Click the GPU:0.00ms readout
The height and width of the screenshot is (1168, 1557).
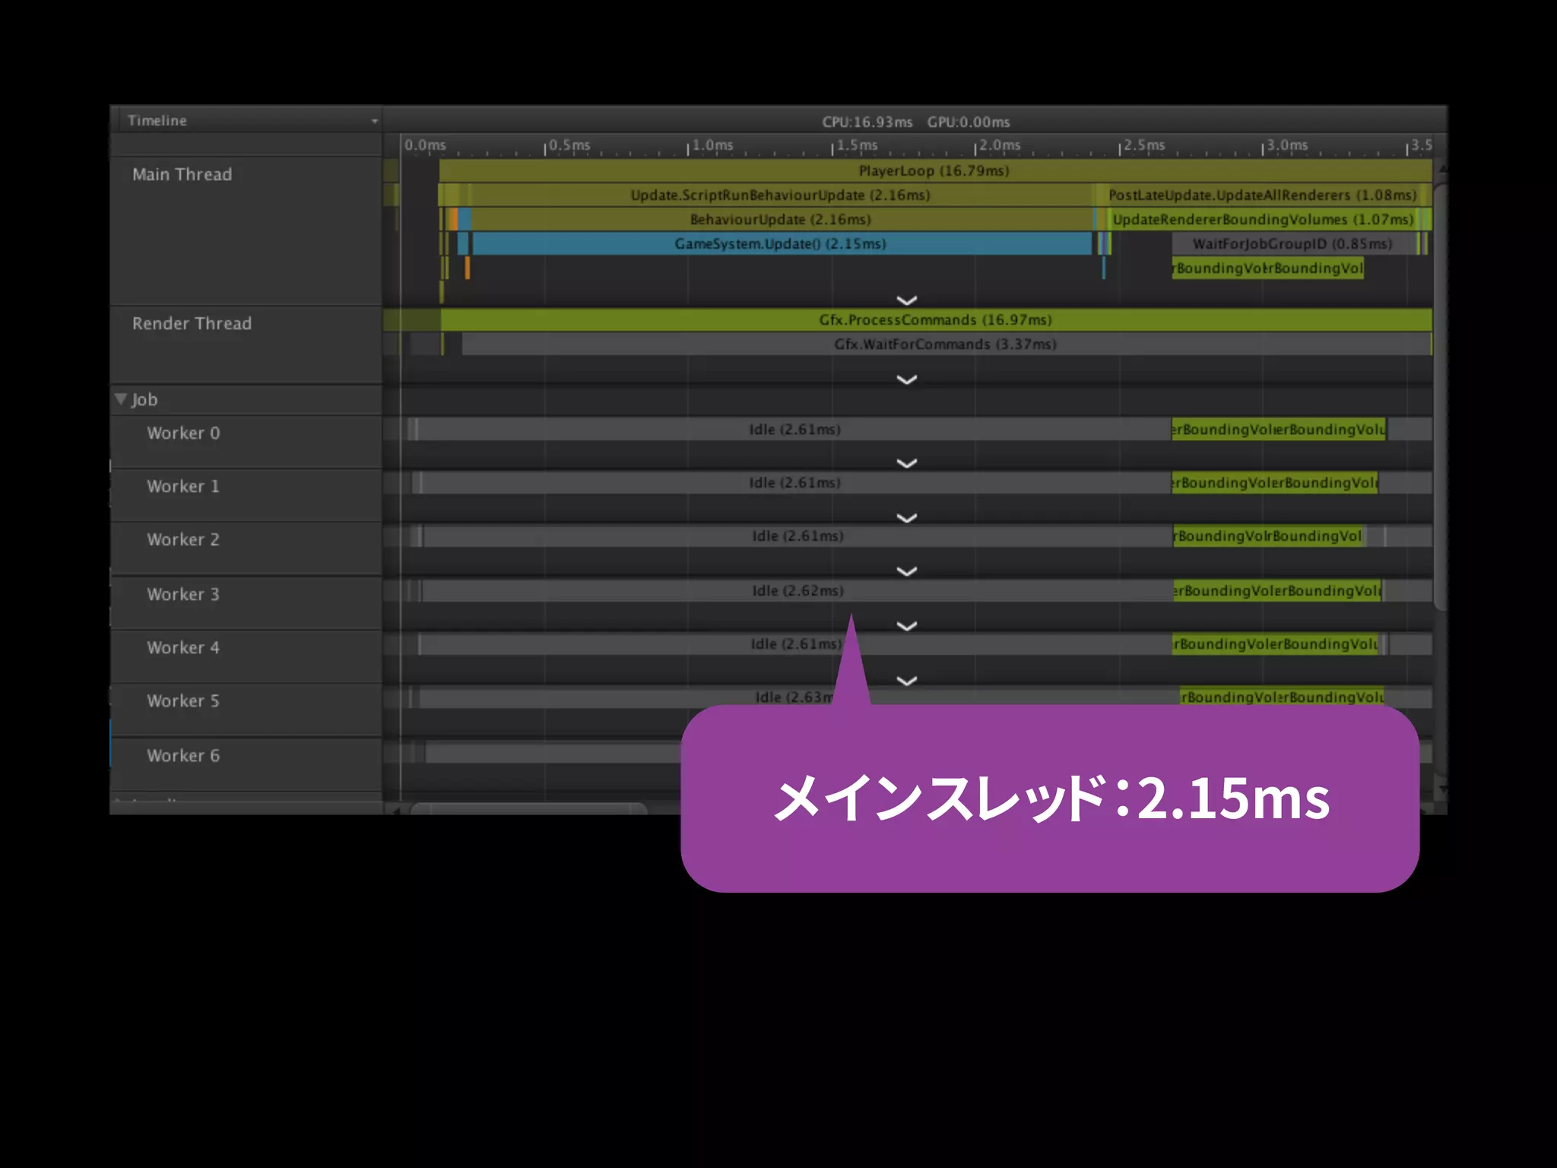(969, 122)
